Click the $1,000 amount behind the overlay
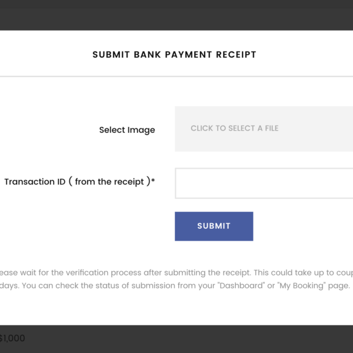Viewport: 353px width, 353px height. coord(12,338)
